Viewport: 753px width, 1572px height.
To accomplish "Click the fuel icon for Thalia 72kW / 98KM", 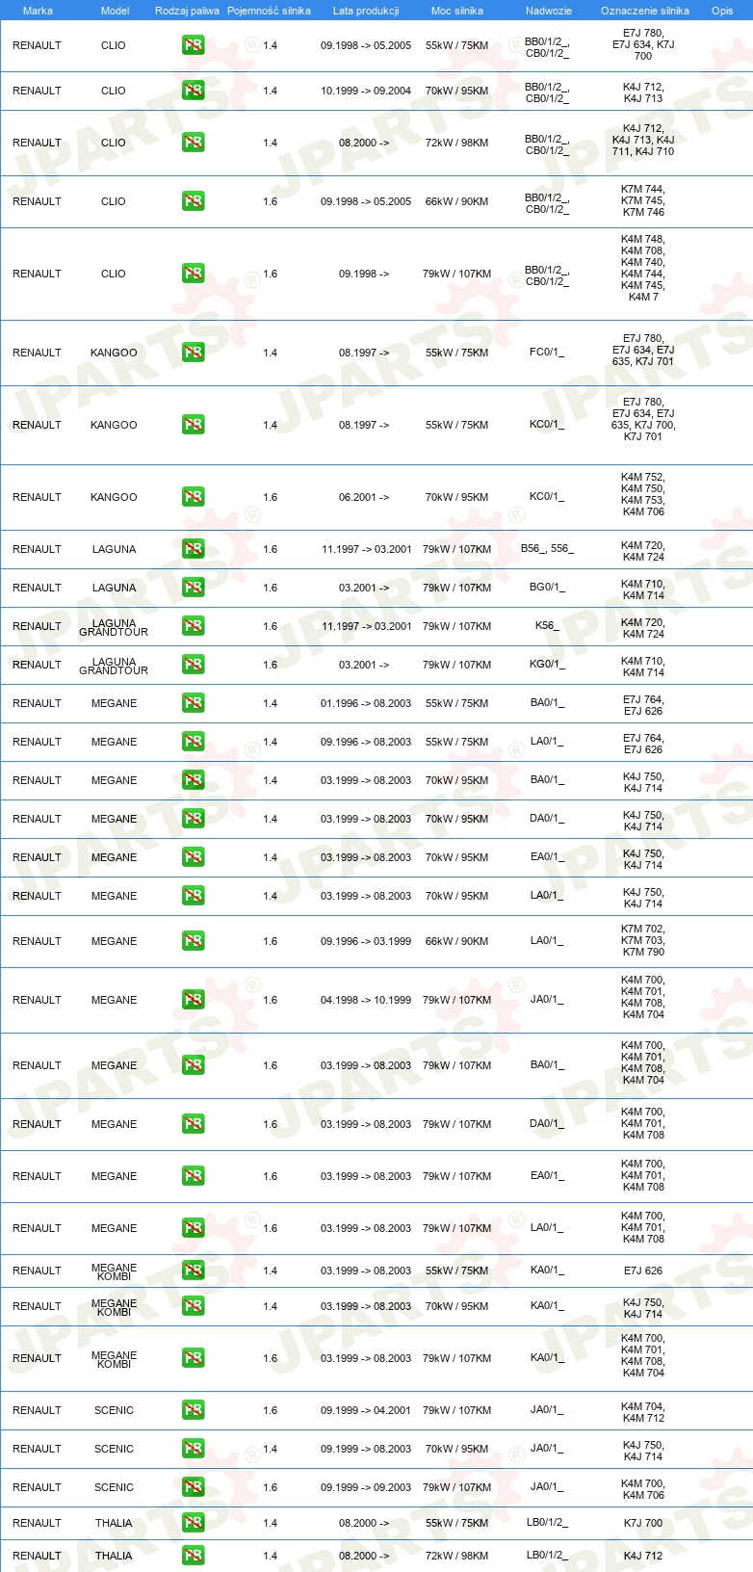I will (194, 1556).
